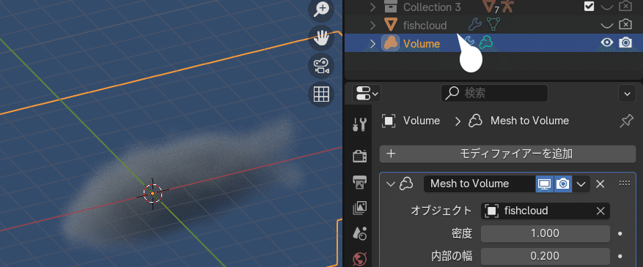643x267 pixels.
Task: Select the Volume outliner row name
Action: click(422, 43)
